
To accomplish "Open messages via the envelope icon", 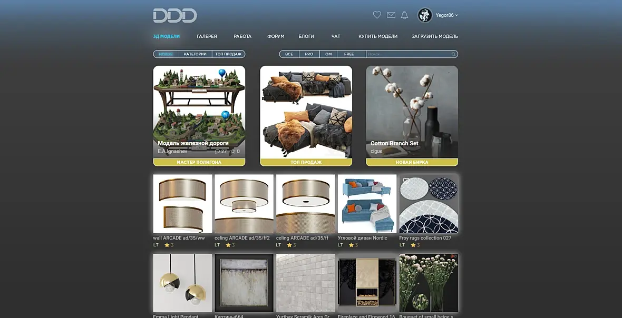I will tap(391, 15).
